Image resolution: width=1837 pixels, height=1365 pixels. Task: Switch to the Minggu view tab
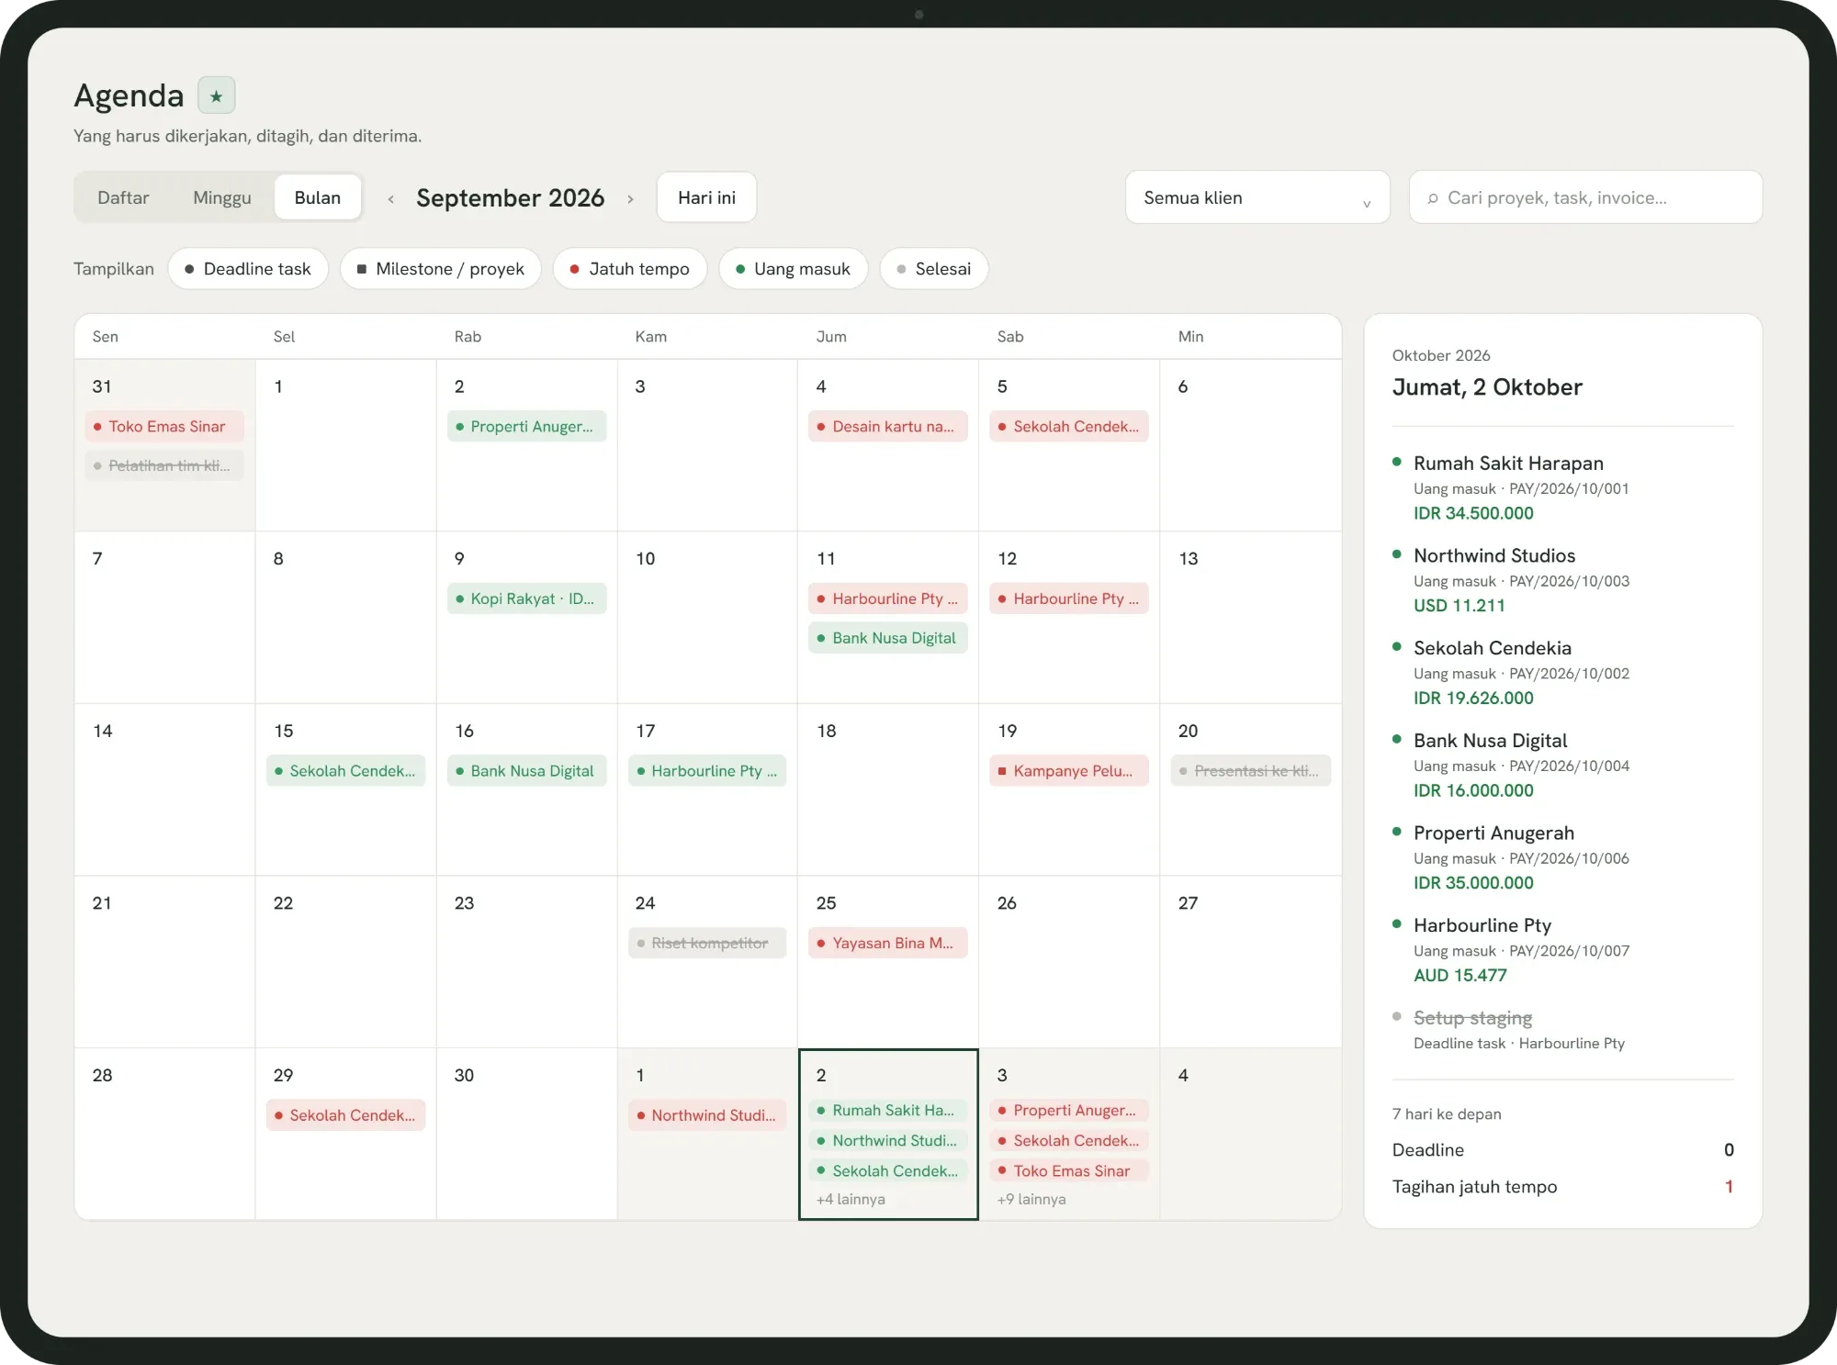(x=222, y=197)
